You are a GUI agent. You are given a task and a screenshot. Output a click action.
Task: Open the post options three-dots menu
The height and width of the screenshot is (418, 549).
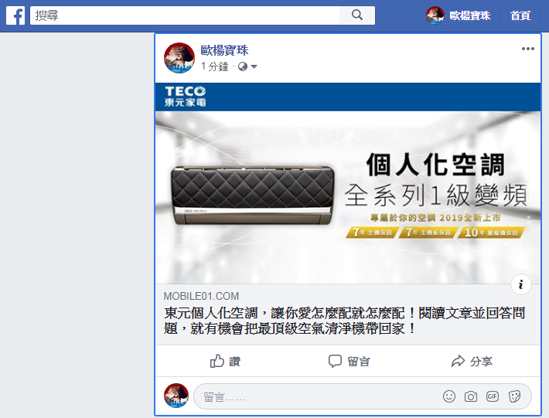(x=527, y=49)
